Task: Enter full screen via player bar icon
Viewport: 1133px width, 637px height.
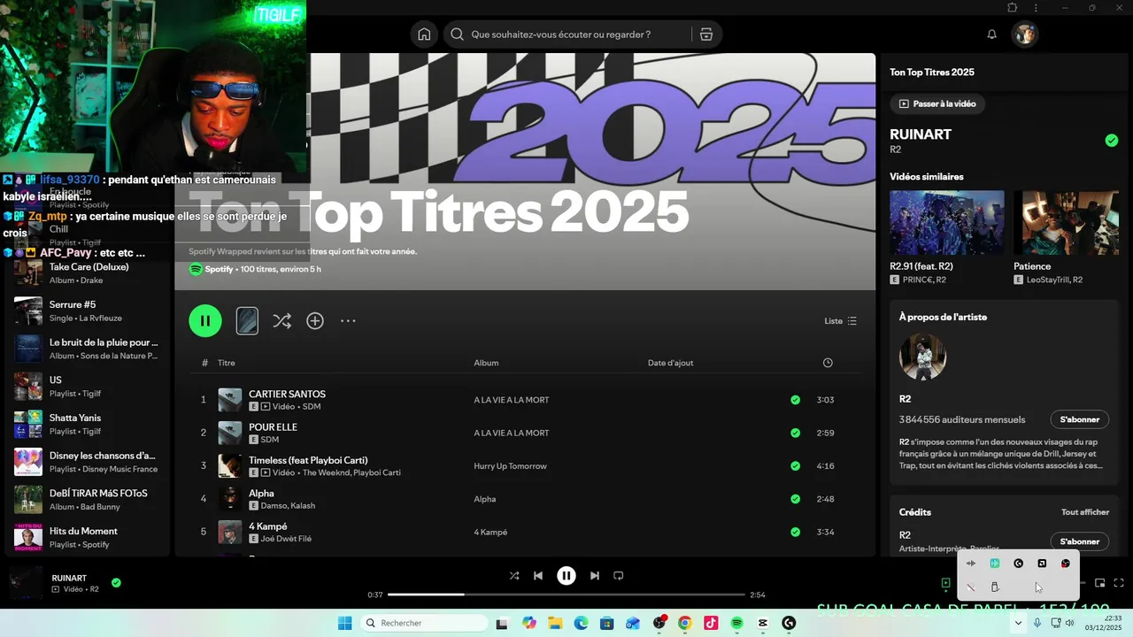Action: [1119, 583]
